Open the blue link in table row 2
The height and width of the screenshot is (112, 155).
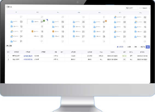pos(28,59)
